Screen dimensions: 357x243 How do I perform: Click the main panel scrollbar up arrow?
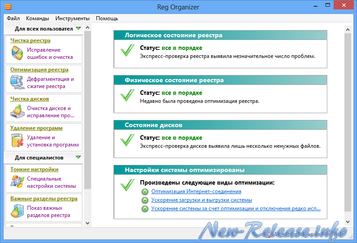tap(348, 30)
